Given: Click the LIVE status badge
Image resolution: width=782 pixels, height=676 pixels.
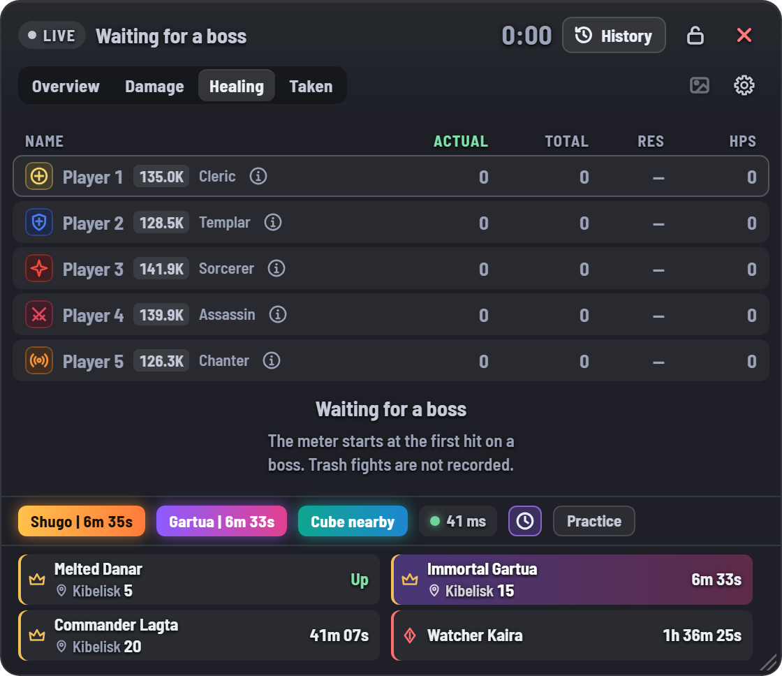Looking at the screenshot, I should [x=52, y=36].
